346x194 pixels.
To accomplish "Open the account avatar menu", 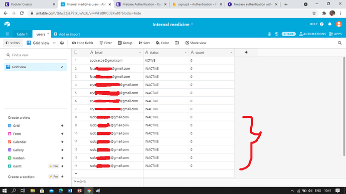I will (x=338, y=24).
